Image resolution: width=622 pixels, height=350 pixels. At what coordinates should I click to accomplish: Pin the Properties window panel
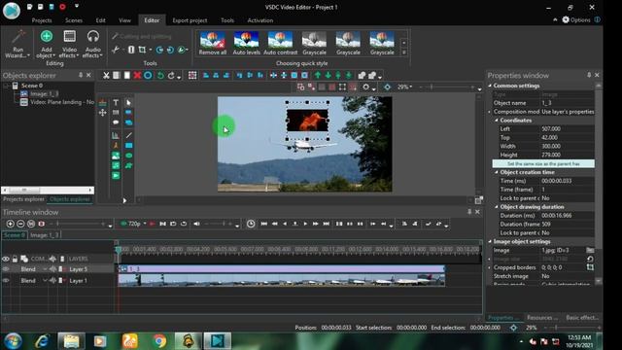click(x=589, y=75)
